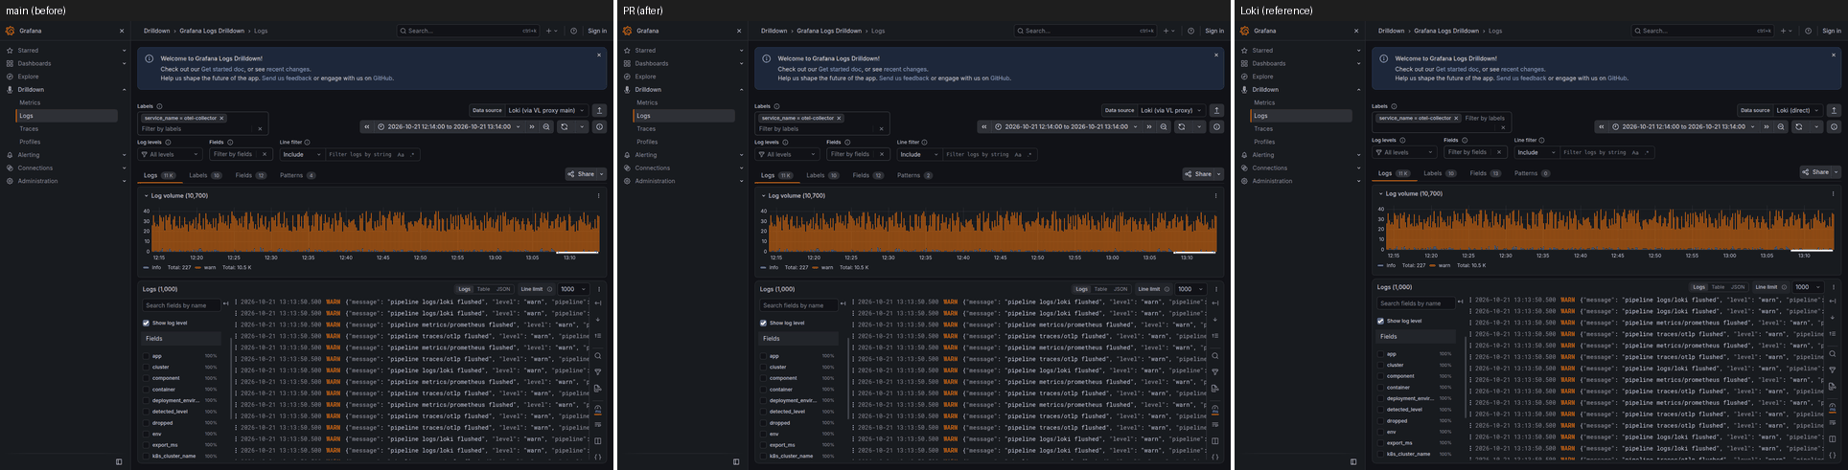Open line limit 1000 dropdown in main (before)
This screenshot has width=1848, height=470.
click(572, 289)
